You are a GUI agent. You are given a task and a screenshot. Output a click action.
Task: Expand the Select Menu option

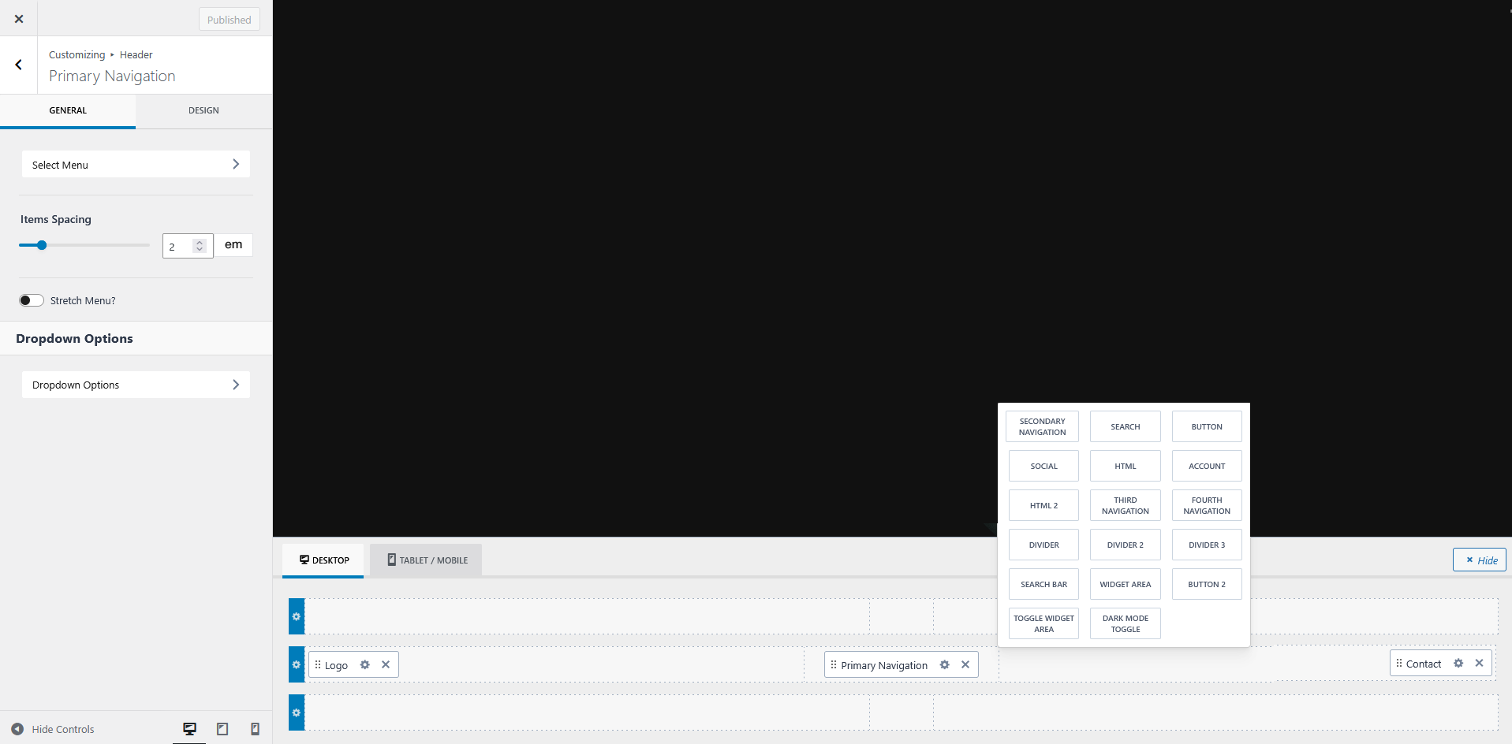[x=136, y=164]
